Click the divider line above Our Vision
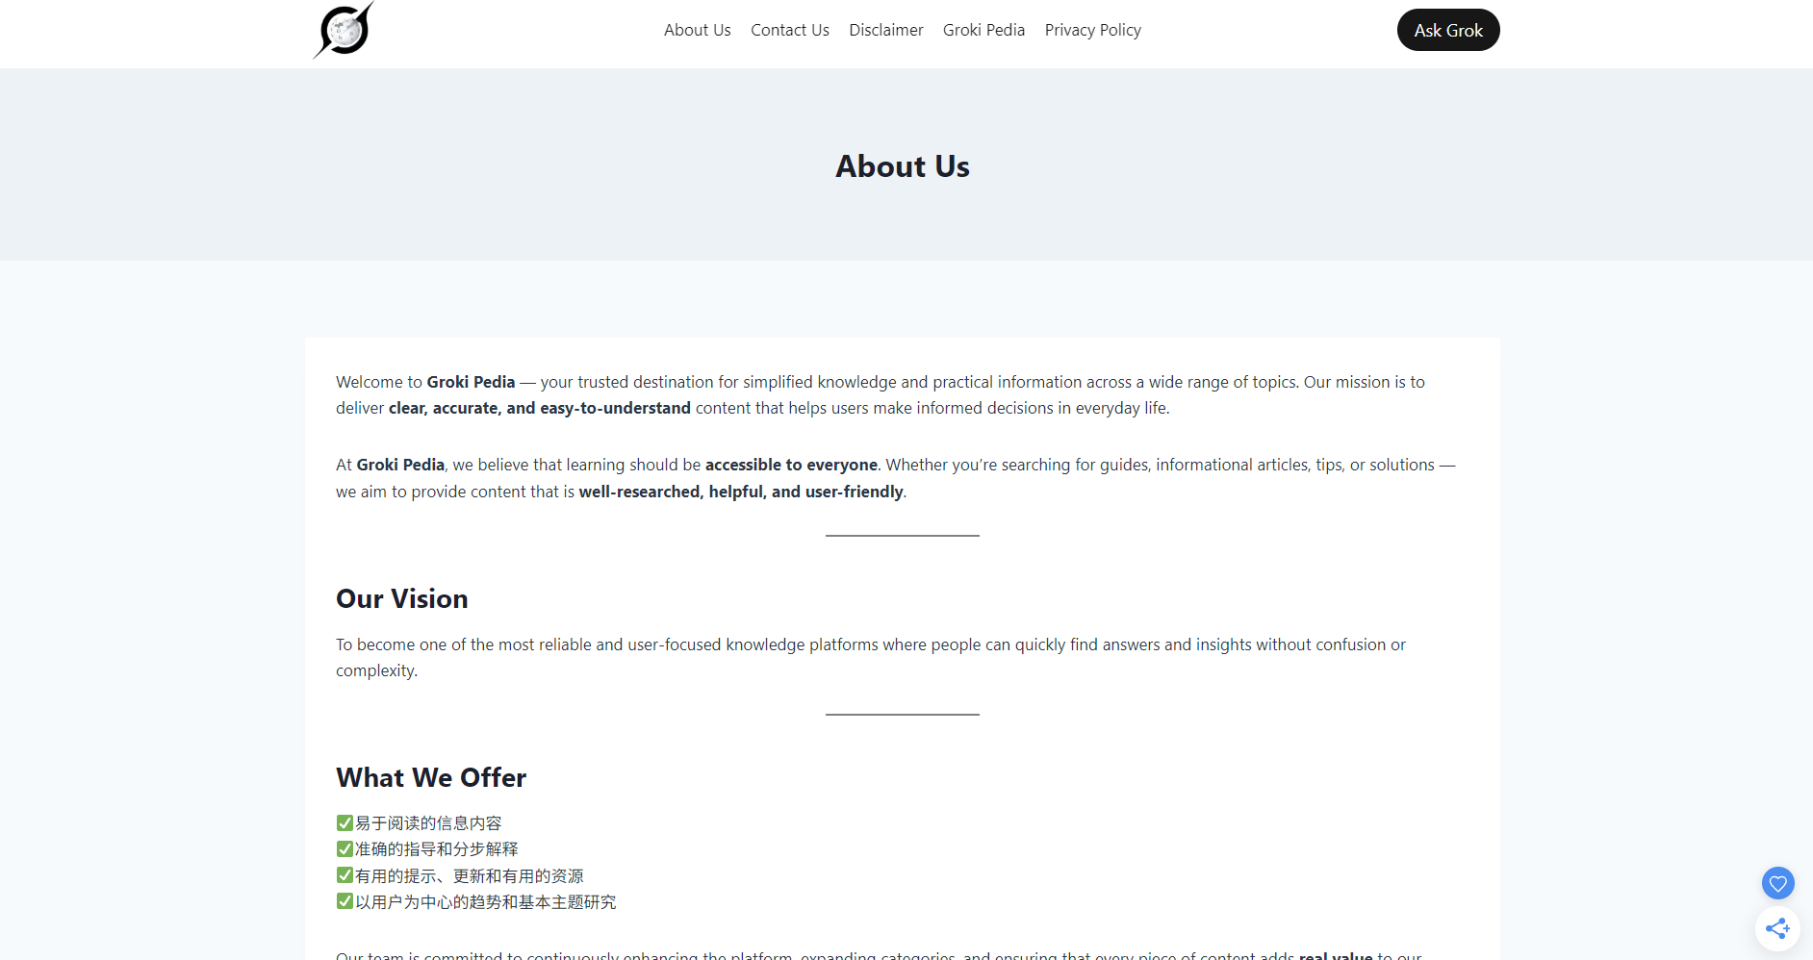 point(902,536)
